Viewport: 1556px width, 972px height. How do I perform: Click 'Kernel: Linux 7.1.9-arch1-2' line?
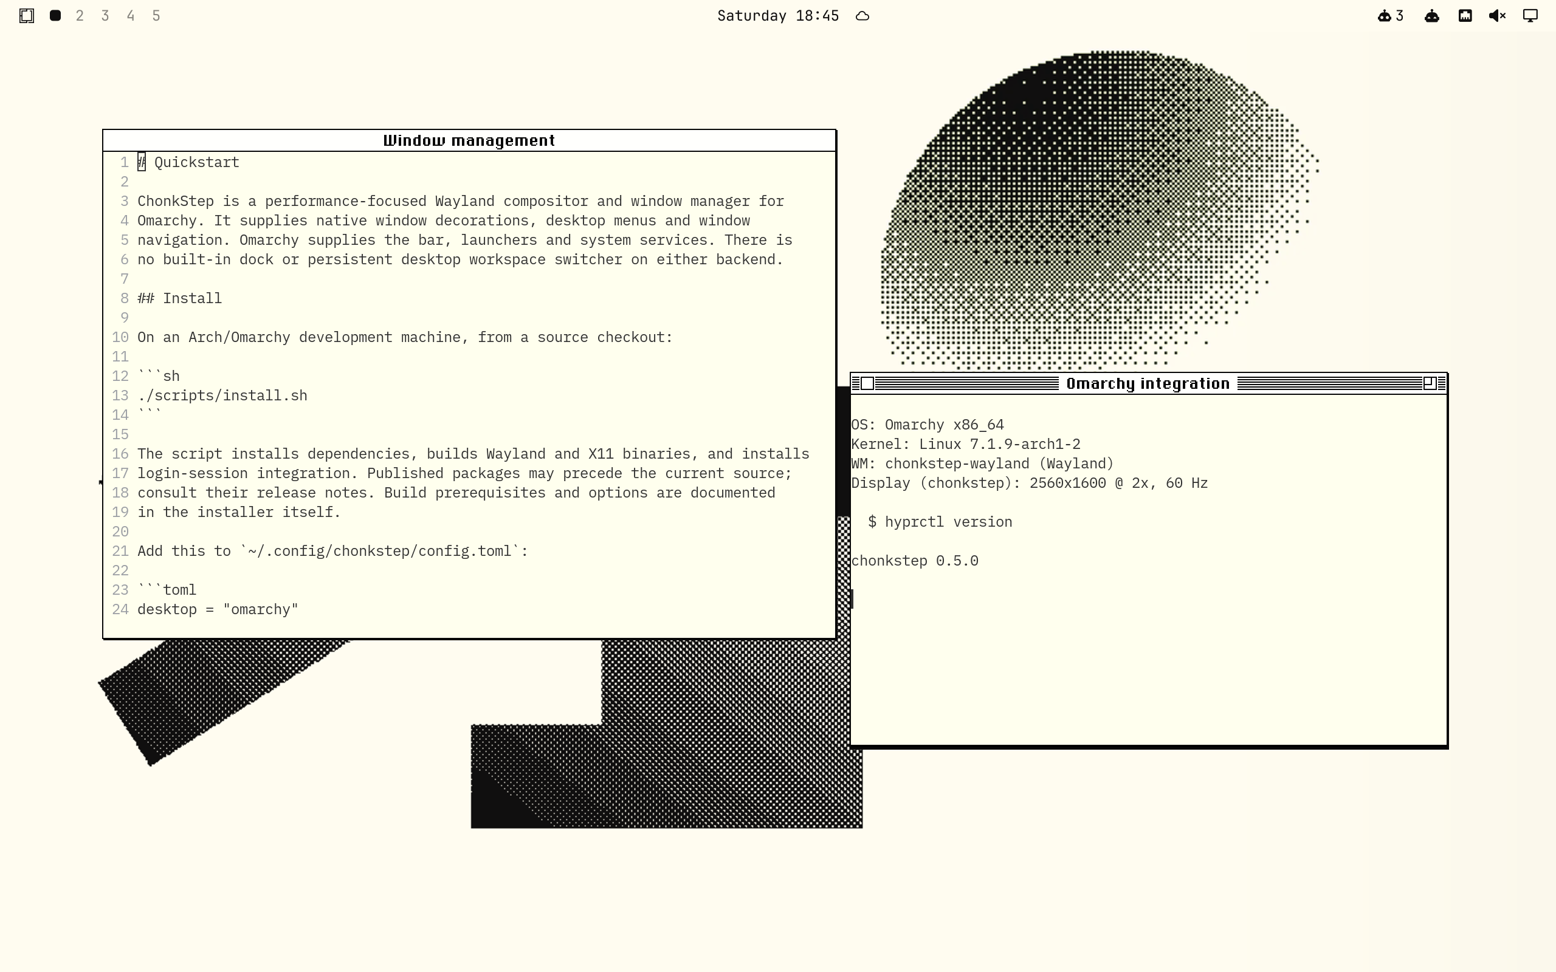(966, 444)
